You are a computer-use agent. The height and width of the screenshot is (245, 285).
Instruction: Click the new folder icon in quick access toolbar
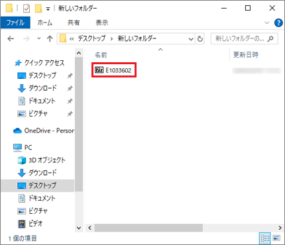[x=38, y=9]
